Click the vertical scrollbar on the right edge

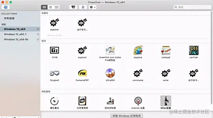(211, 58)
